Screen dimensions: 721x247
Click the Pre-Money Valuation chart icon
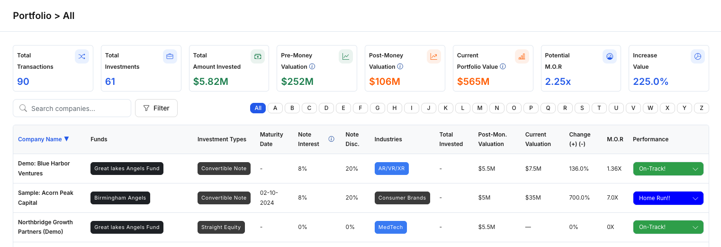[x=346, y=56]
